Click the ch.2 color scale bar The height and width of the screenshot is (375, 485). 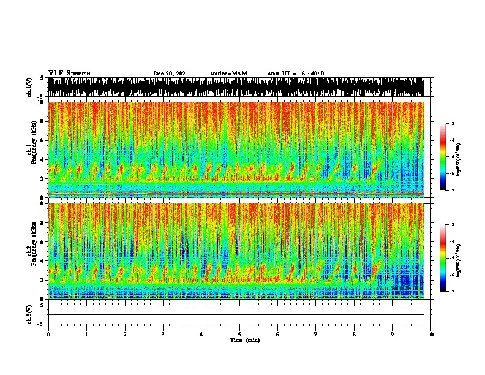point(443,258)
